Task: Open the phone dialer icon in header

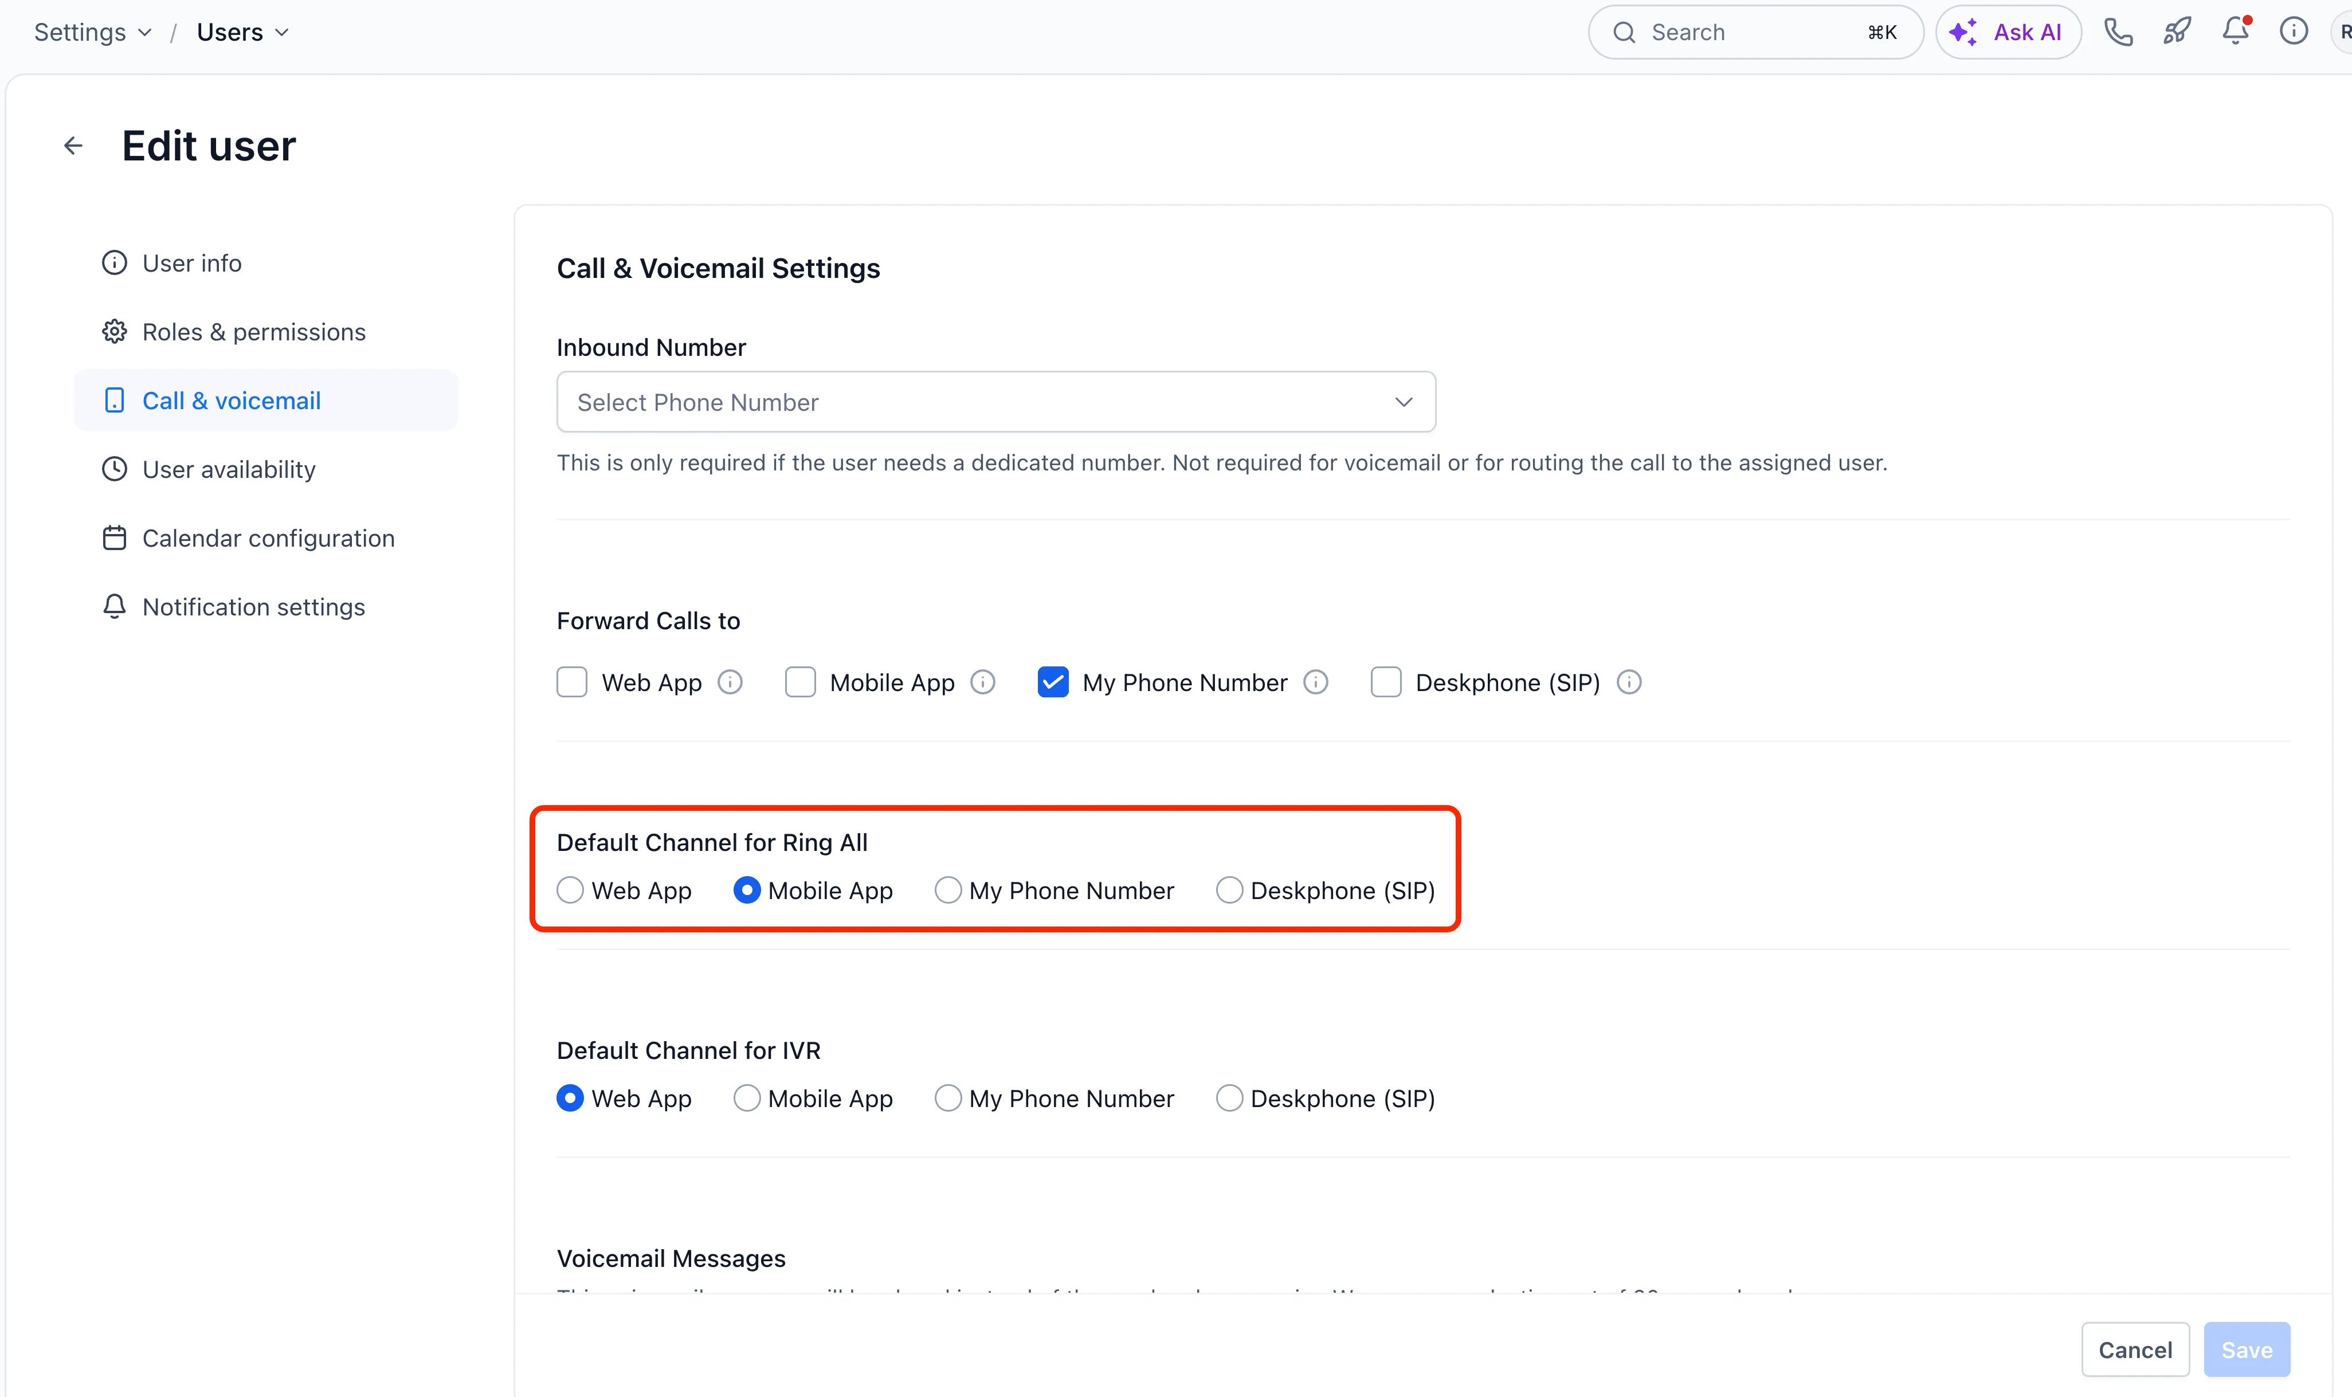Action: (x=2119, y=32)
